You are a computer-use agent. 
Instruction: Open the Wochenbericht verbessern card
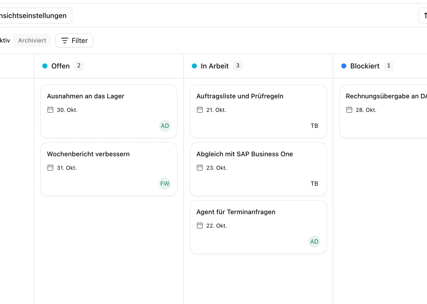click(x=109, y=169)
